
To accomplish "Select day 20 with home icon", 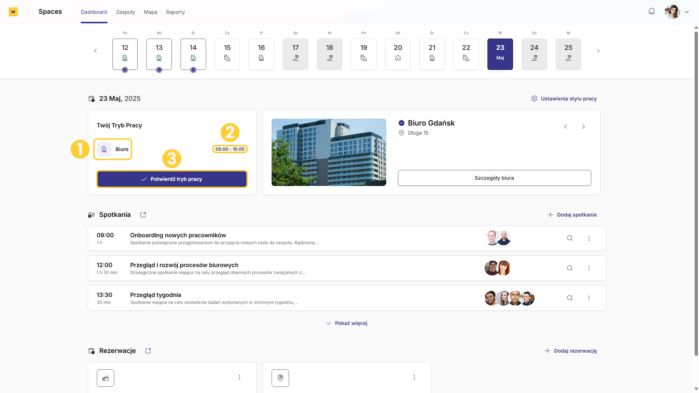I will [x=398, y=54].
